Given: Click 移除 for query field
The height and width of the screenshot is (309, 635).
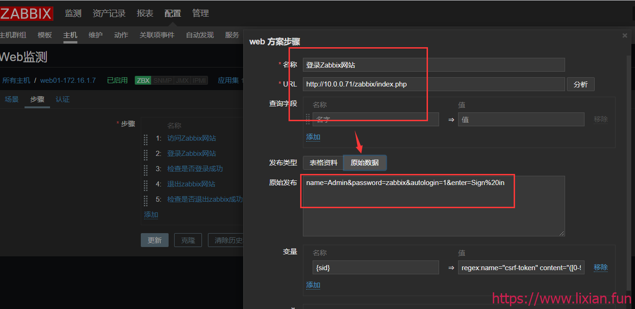Looking at the screenshot, I should pos(601,119).
